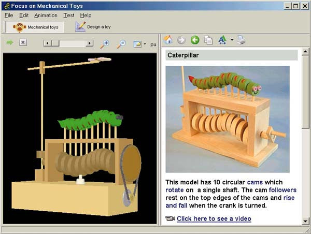Click the text size icon

click(222, 40)
